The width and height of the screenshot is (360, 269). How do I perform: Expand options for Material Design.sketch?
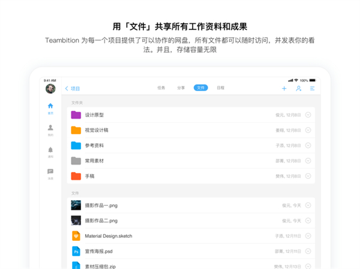click(308, 235)
